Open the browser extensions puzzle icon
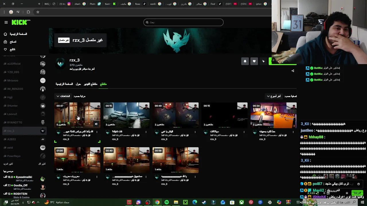Screen dimensions: 367x206 (28, 12)
